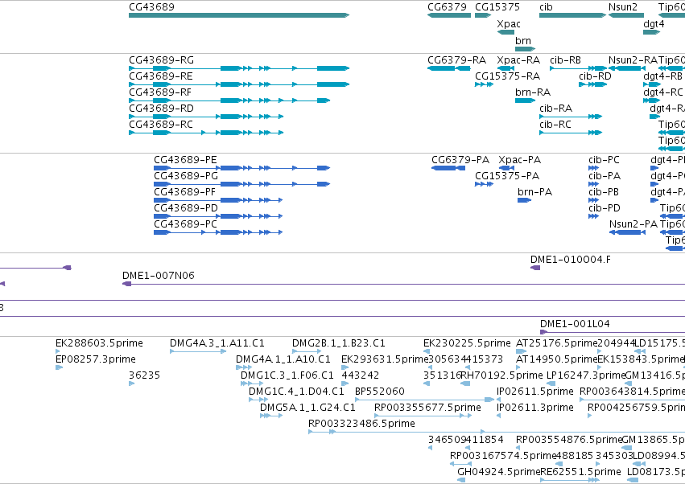685x484 pixels.
Task: Click EST EK288603.5prime
Action: pos(58,351)
